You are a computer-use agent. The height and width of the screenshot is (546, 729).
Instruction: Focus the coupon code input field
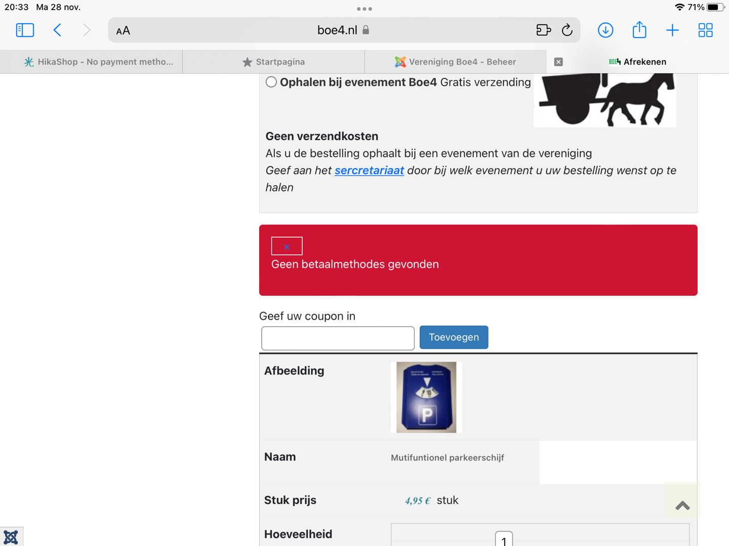(338, 338)
